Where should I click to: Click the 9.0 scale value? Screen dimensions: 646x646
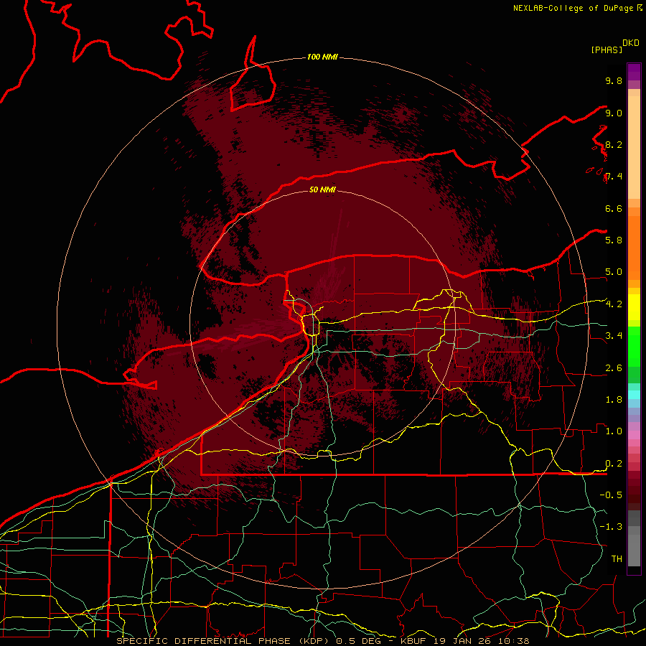click(x=614, y=113)
